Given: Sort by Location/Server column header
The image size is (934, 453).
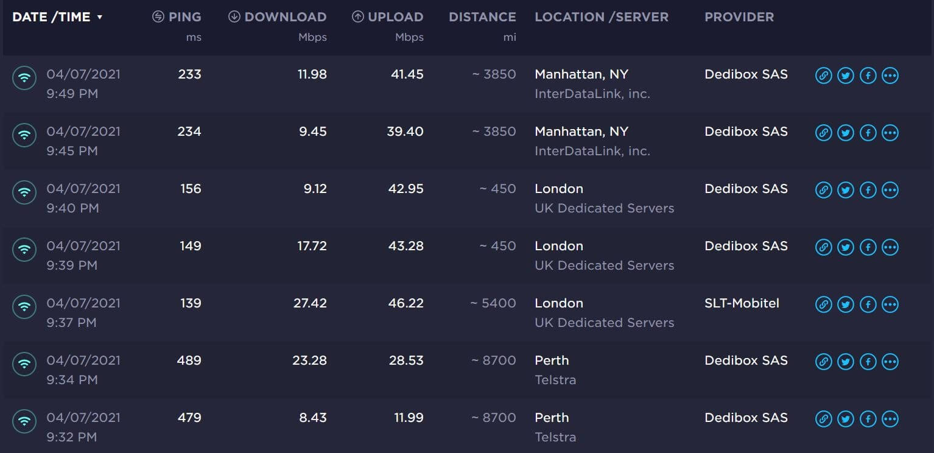Looking at the screenshot, I should 602,17.
